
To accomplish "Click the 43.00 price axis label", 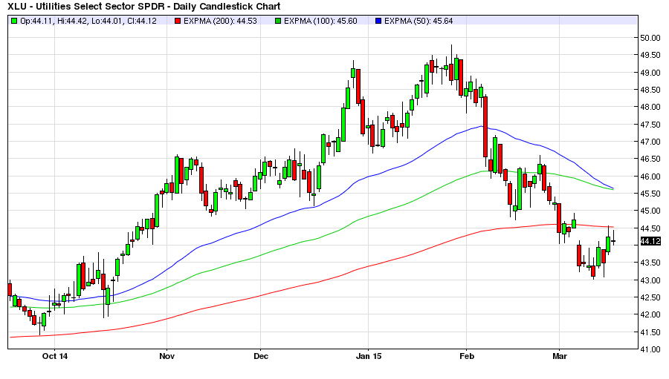I will tap(650, 280).
